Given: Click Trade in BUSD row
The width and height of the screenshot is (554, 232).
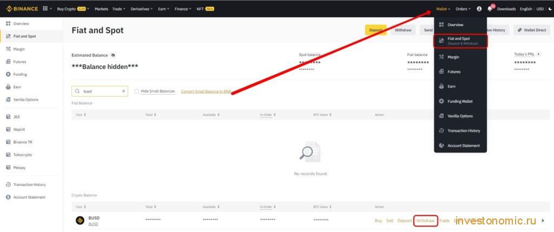Looking at the screenshot, I should tap(444, 221).
